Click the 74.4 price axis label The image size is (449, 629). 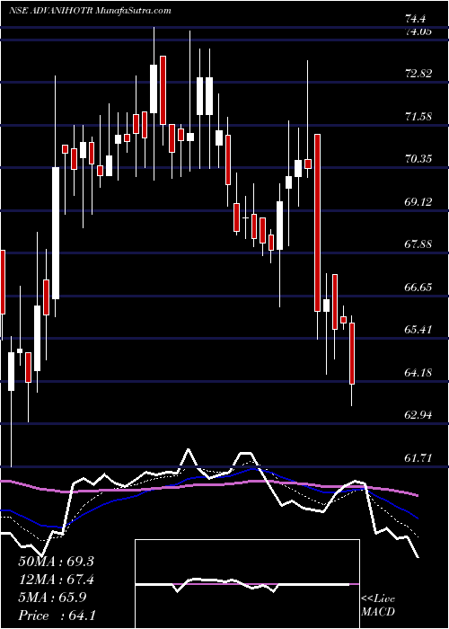pos(415,19)
